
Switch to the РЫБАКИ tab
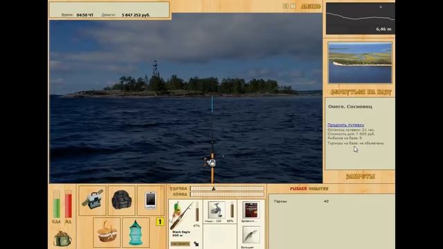(298, 189)
